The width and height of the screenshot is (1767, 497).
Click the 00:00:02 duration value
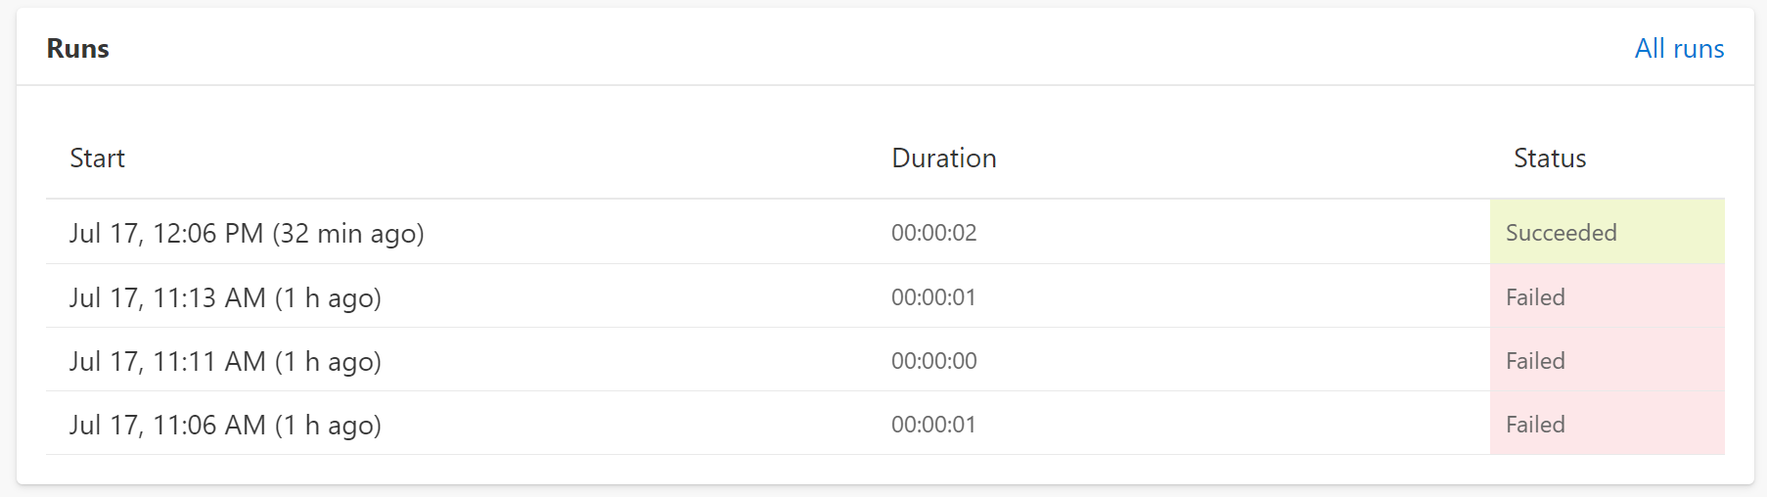(x=933, y=233)
